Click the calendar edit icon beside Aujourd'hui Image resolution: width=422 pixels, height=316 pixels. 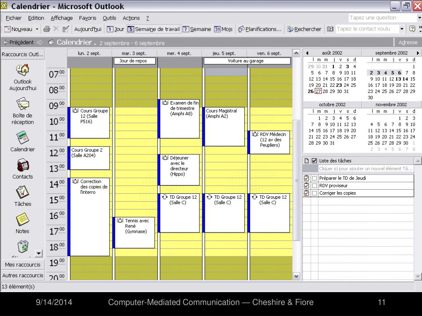click(66, 29)
